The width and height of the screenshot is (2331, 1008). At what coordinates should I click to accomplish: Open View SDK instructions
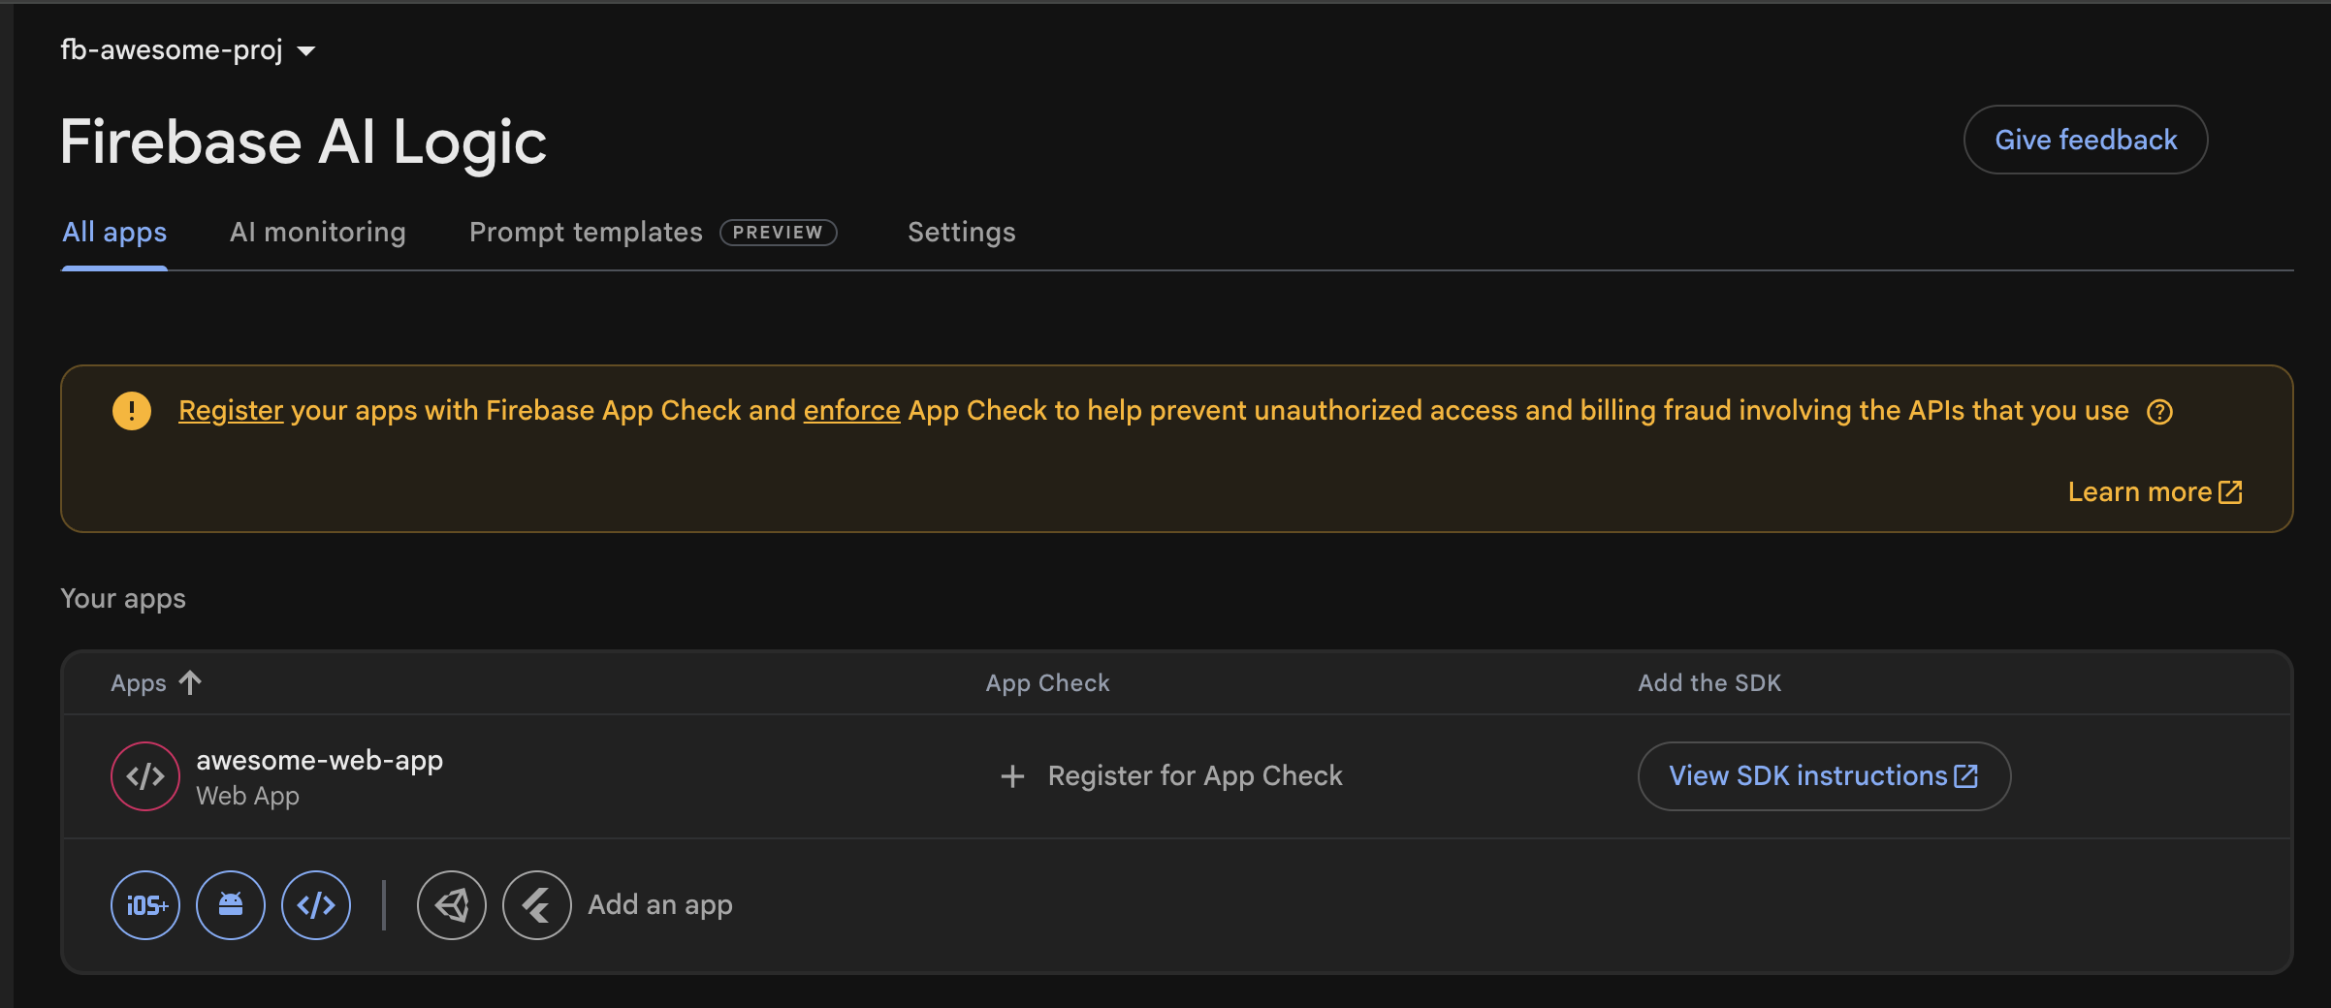click(1824, 776)
